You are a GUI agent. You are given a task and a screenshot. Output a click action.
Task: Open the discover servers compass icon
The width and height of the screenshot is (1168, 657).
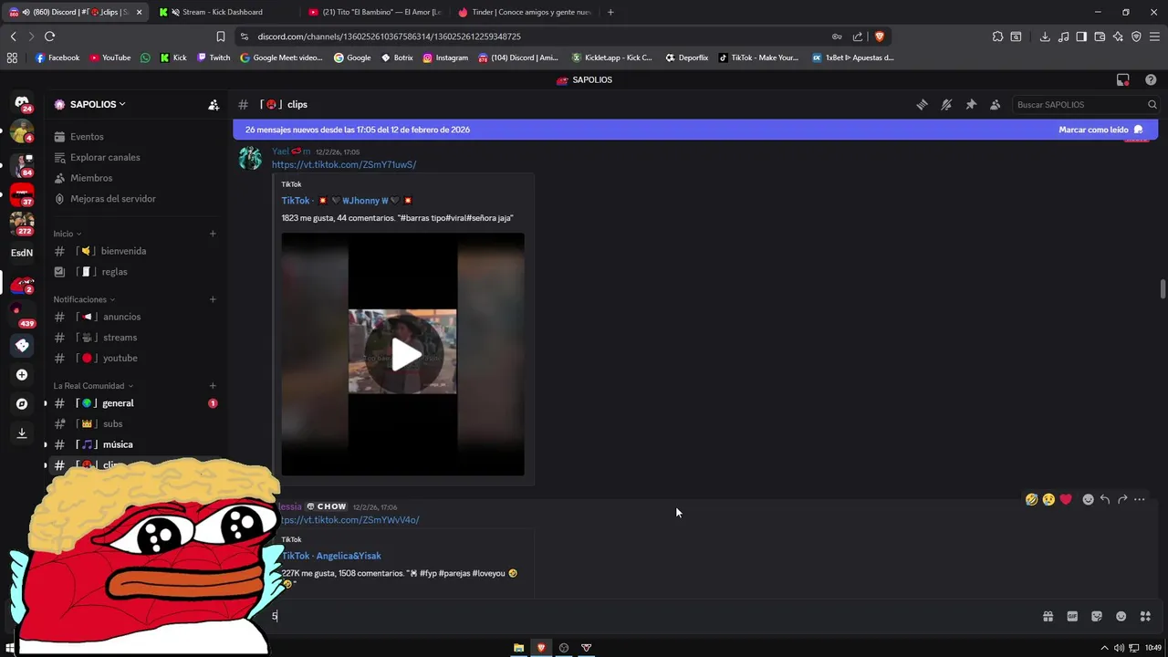(x=22, y=404)
